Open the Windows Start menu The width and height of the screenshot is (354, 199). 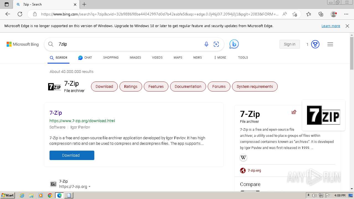(x=8, y=195)
